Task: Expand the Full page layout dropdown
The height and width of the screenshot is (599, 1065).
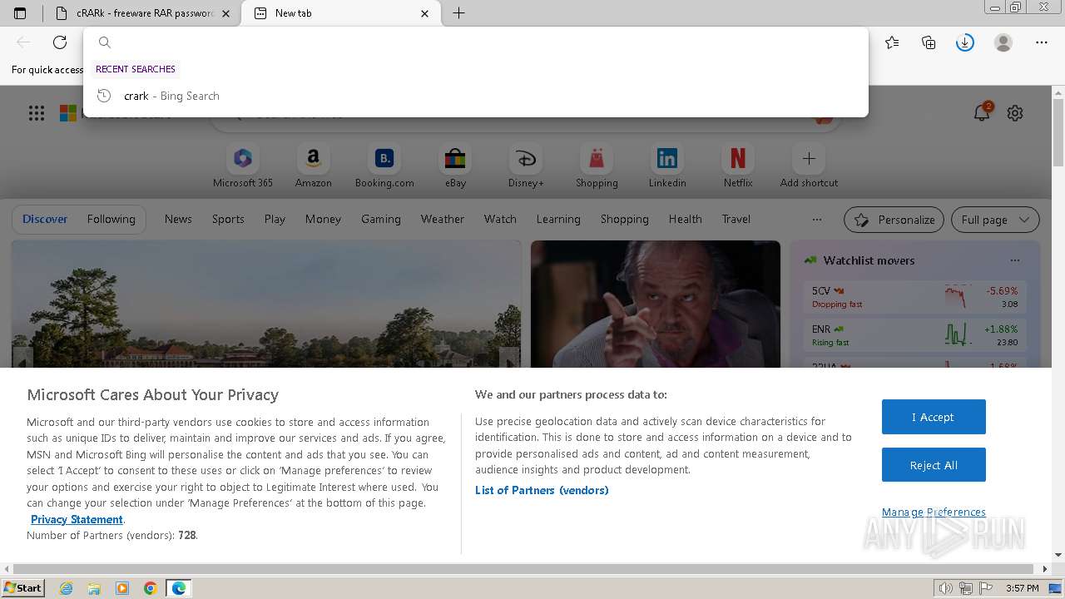Action: 995,220
